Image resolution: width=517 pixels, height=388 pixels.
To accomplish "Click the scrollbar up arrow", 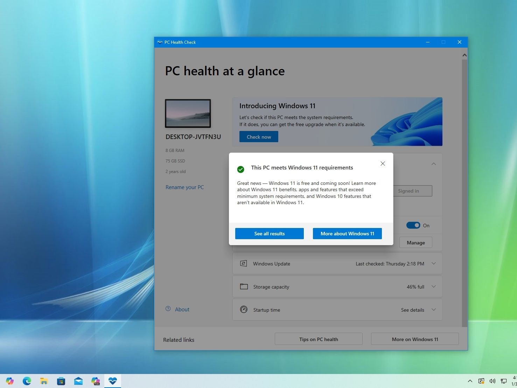I will [x=464, y=55].
